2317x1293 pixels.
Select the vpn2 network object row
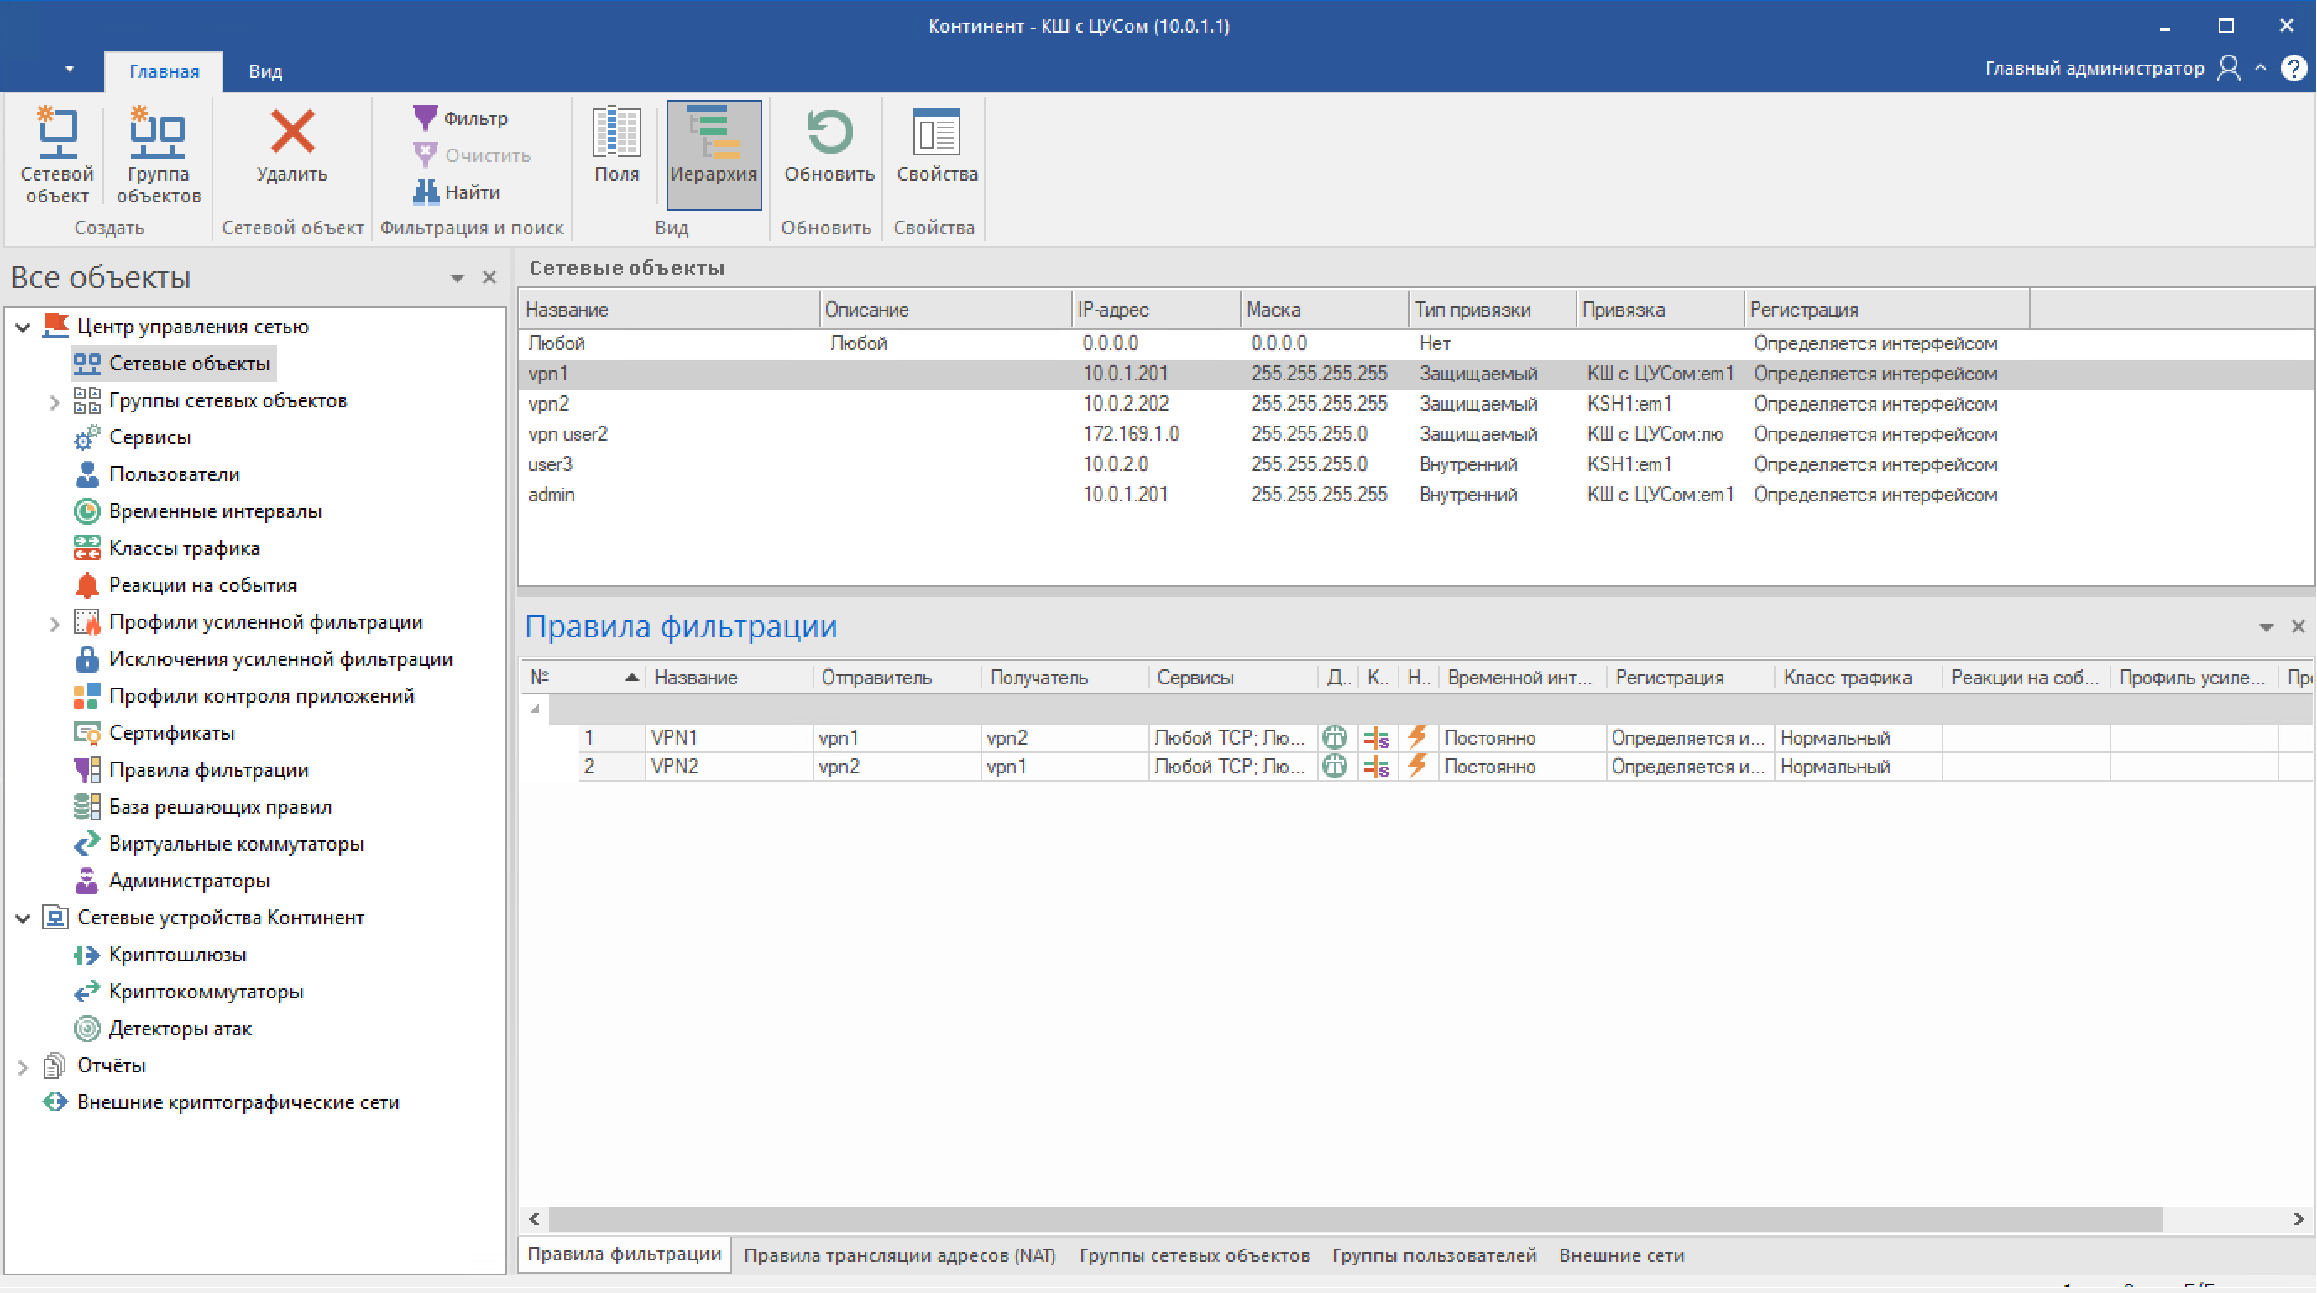coord(549,404)
